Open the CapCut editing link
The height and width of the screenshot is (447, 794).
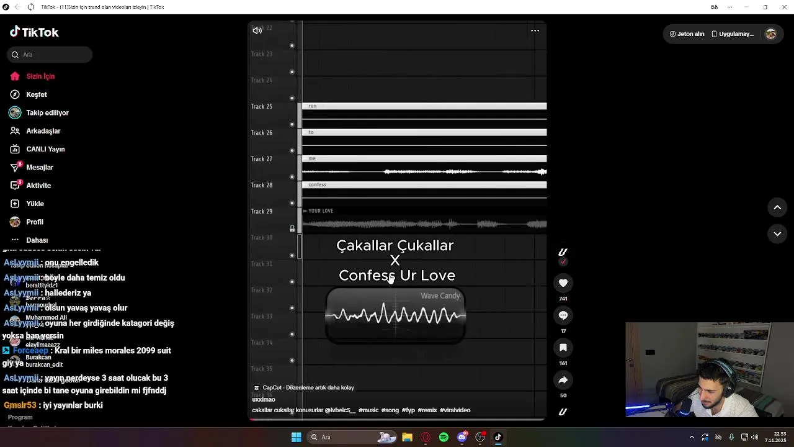coord(304,387)
